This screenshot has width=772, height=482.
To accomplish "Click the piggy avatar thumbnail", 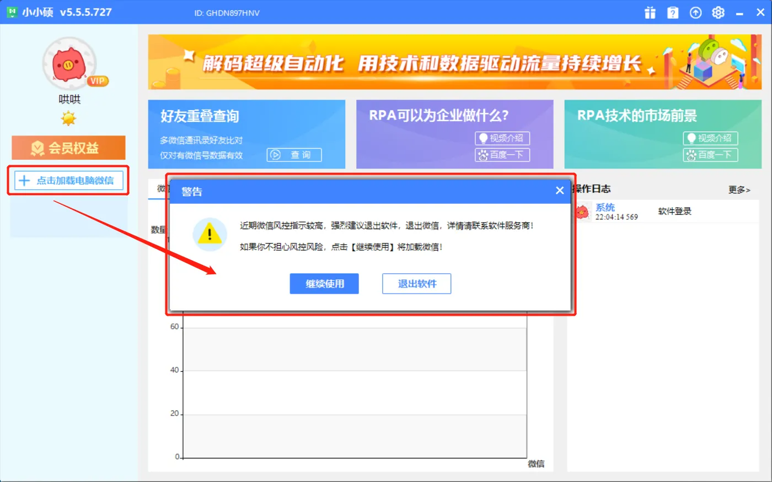I will tap(70, 64).
